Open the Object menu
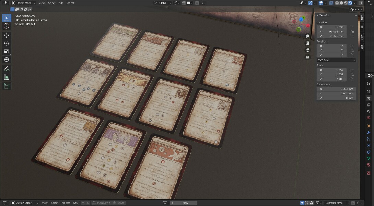Screen dimensions: 374x206 coord(70,3)
